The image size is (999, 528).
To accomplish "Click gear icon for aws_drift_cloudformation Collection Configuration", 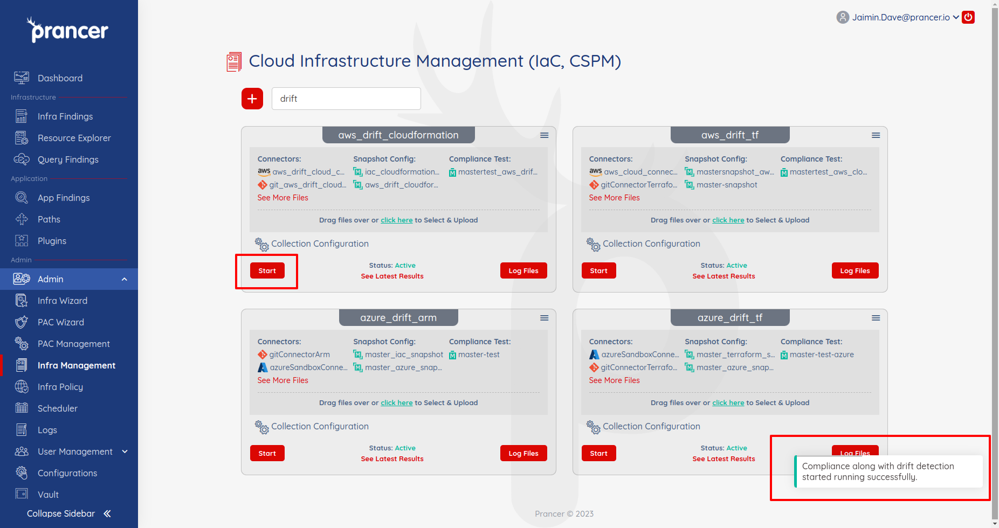I will click(262, 245).
